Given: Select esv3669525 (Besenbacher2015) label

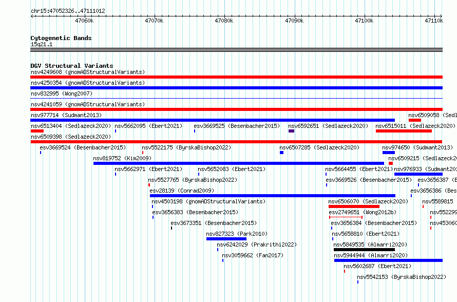Looking at the screenshot, I should [237, 126].
